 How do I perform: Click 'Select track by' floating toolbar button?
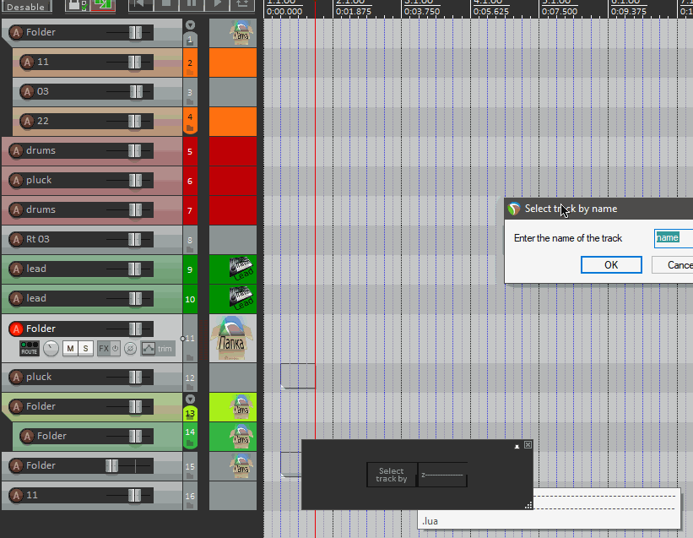click(392, 475)
